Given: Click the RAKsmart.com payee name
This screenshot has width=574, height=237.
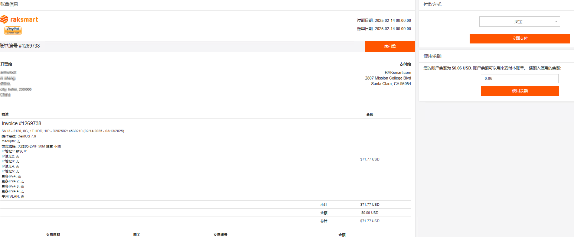Looking at the screenshot, I should 398,72.
